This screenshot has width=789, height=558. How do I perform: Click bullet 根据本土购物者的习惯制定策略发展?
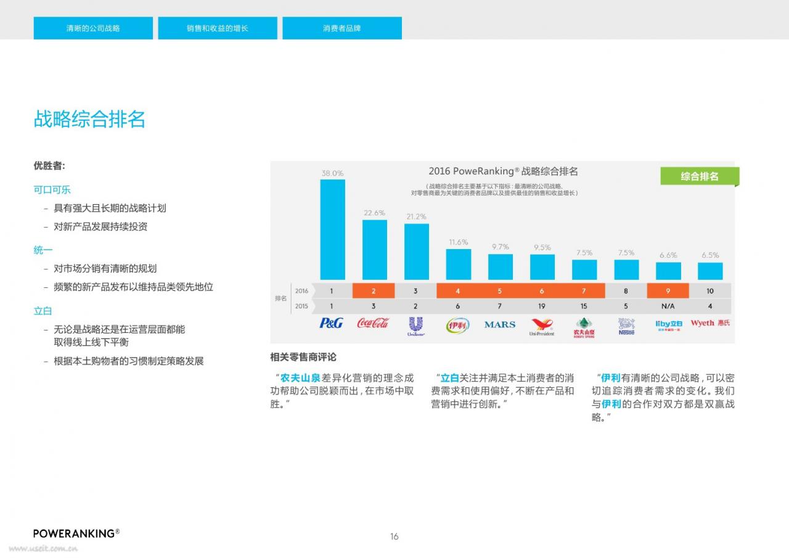tap(128, 361)
